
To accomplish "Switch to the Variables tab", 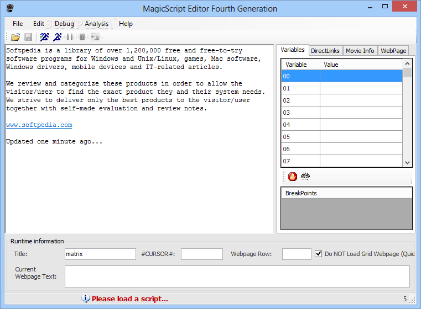I will click(x=293, y=50).
